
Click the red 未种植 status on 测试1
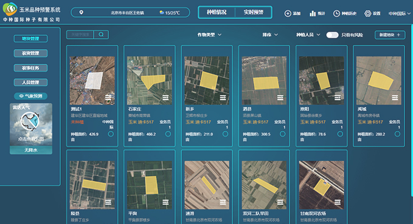(77, 122)
